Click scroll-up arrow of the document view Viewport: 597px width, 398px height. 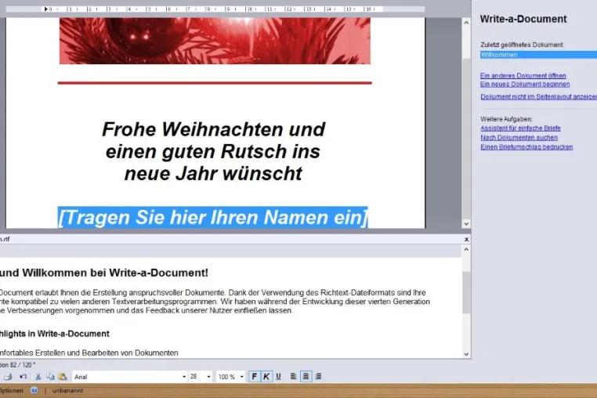(x=466, y=23)
